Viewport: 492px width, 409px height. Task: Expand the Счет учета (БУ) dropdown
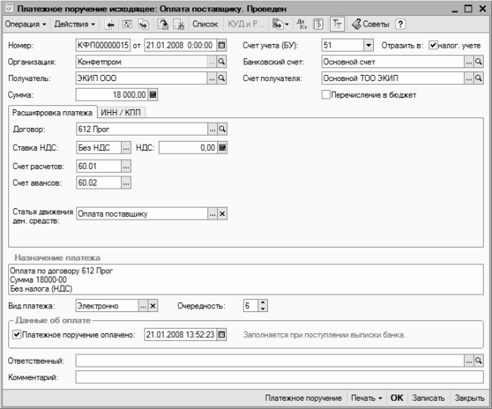click(369, 45)
